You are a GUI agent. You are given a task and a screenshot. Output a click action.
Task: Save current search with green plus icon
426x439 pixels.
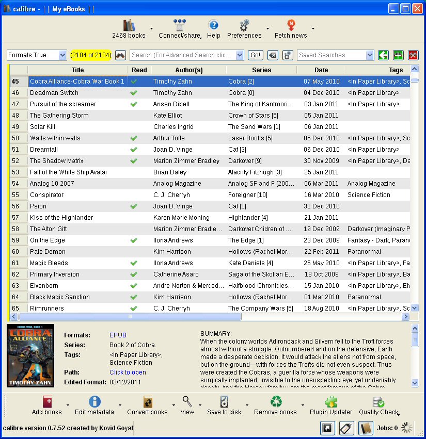tap(398, 55)
